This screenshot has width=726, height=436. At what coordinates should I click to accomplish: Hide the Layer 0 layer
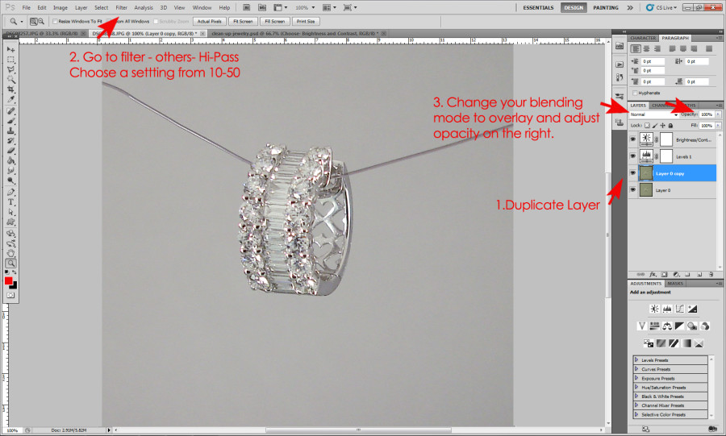point(632,190)
